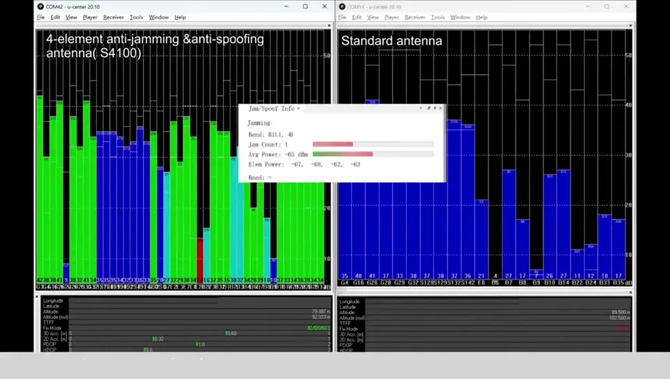The height and width of the screenshot is (379, 670).
Task: Click Fix Mode row label in COM14 panel
Action: (x=349, y=329)
